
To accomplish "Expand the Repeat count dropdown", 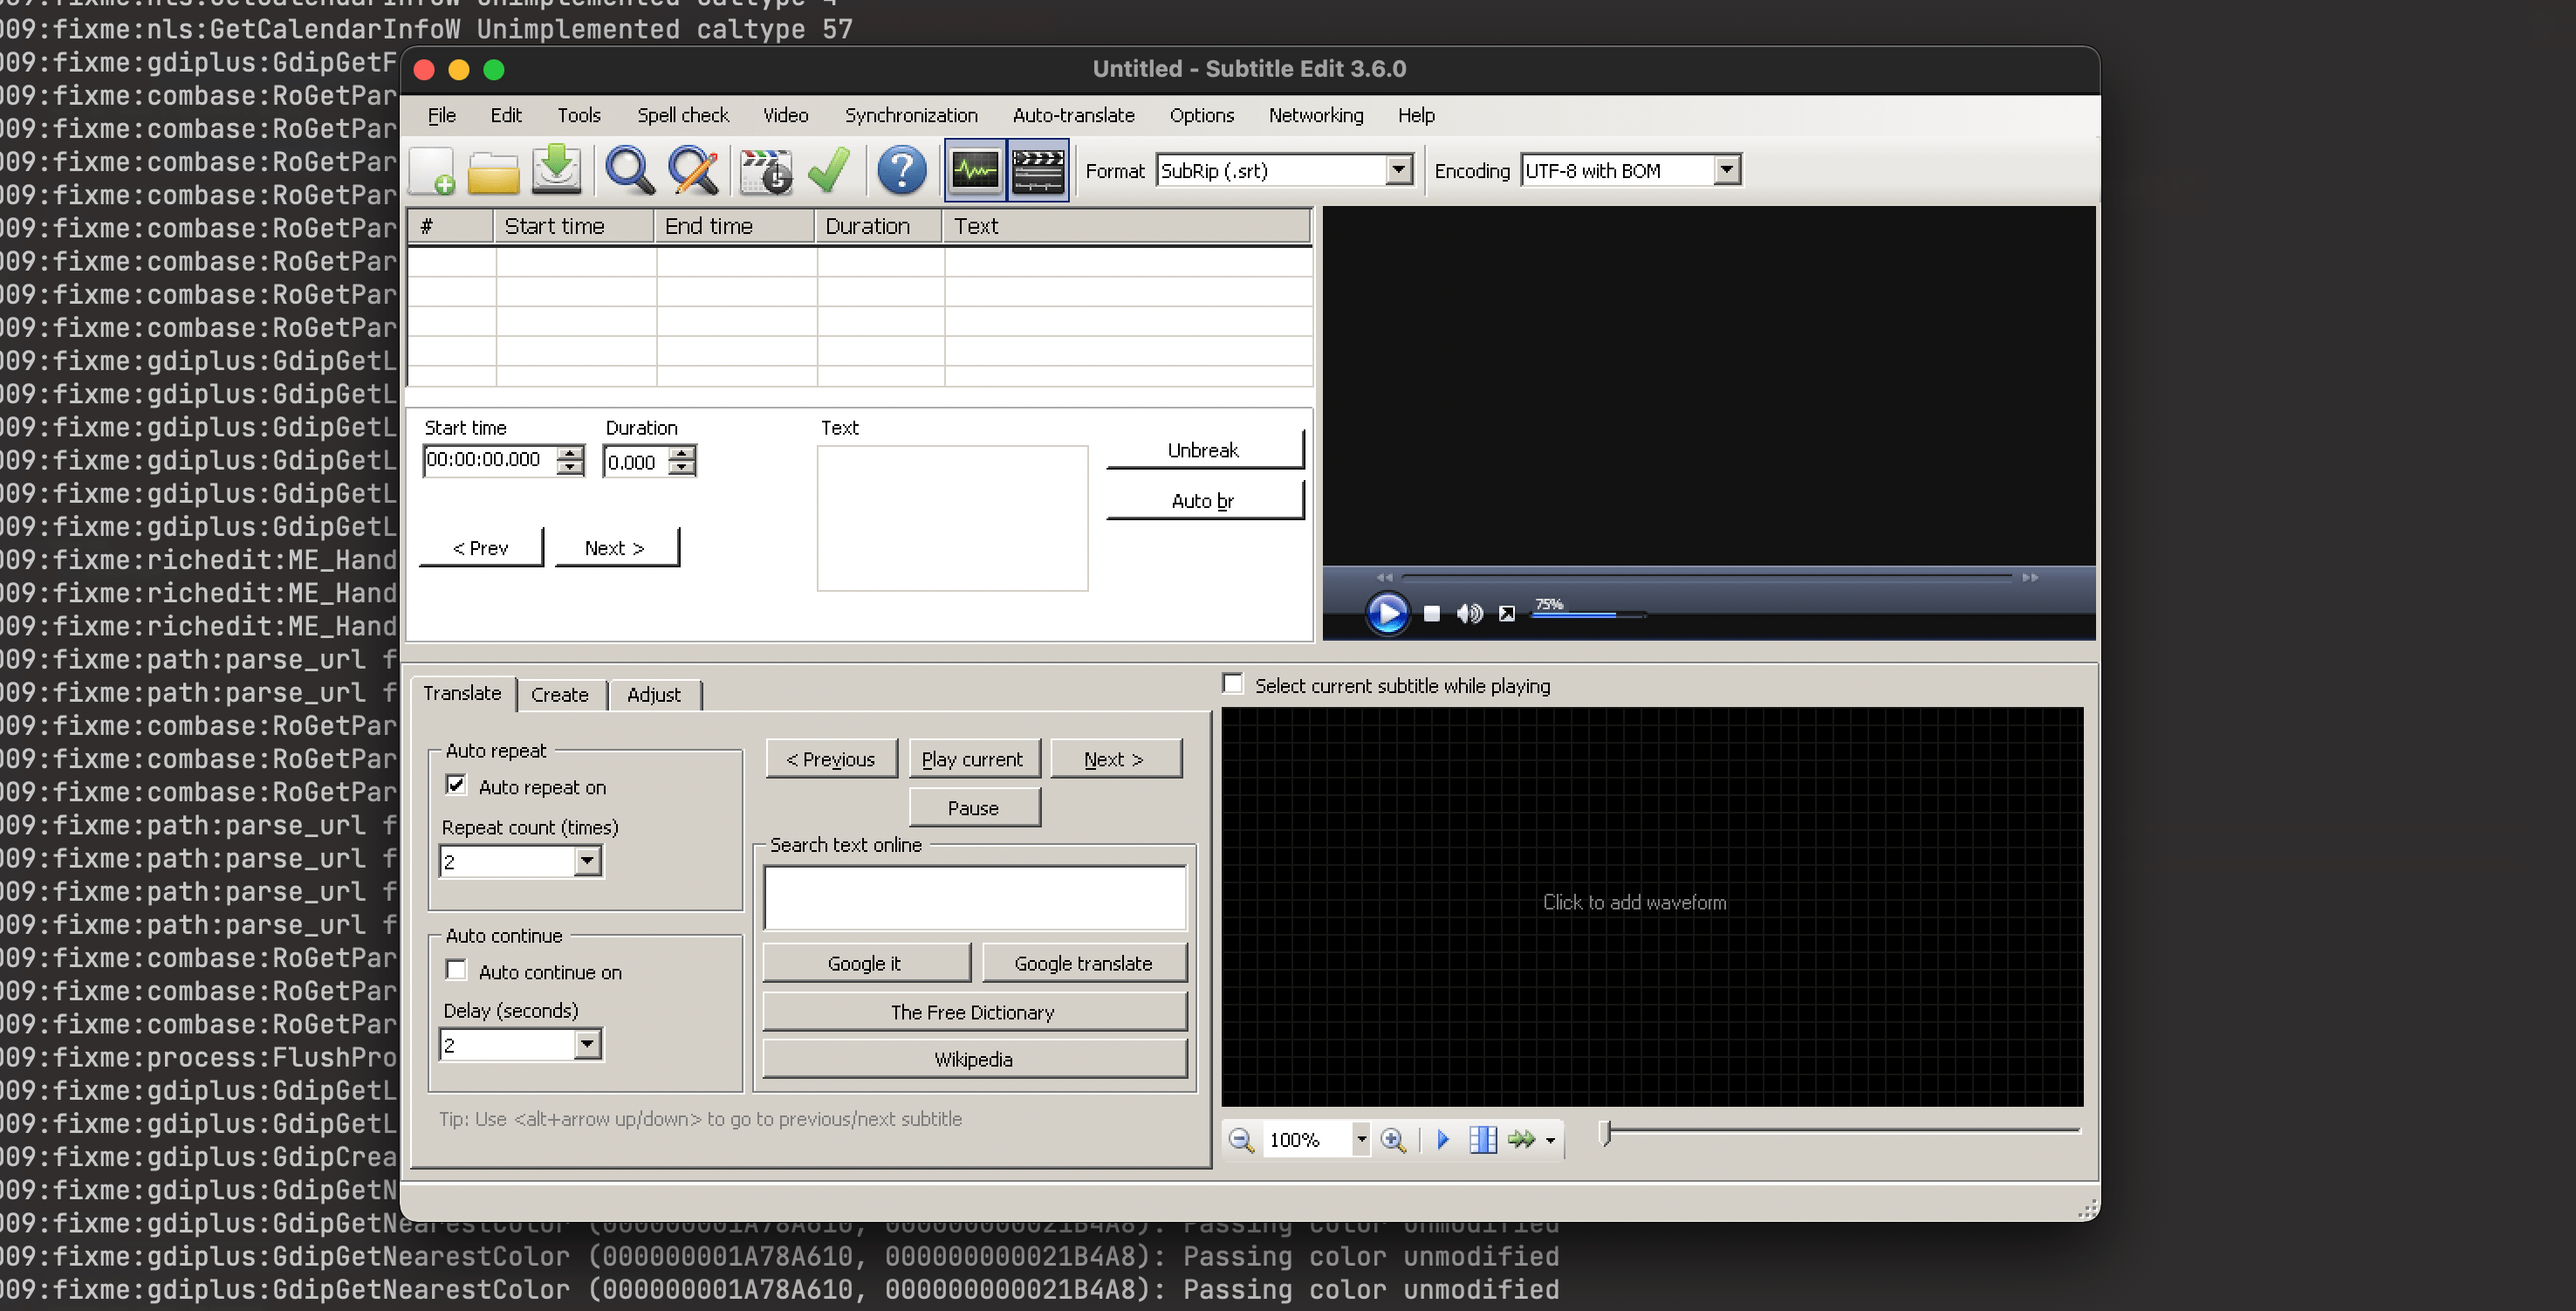I will click(x=587, y=861).
